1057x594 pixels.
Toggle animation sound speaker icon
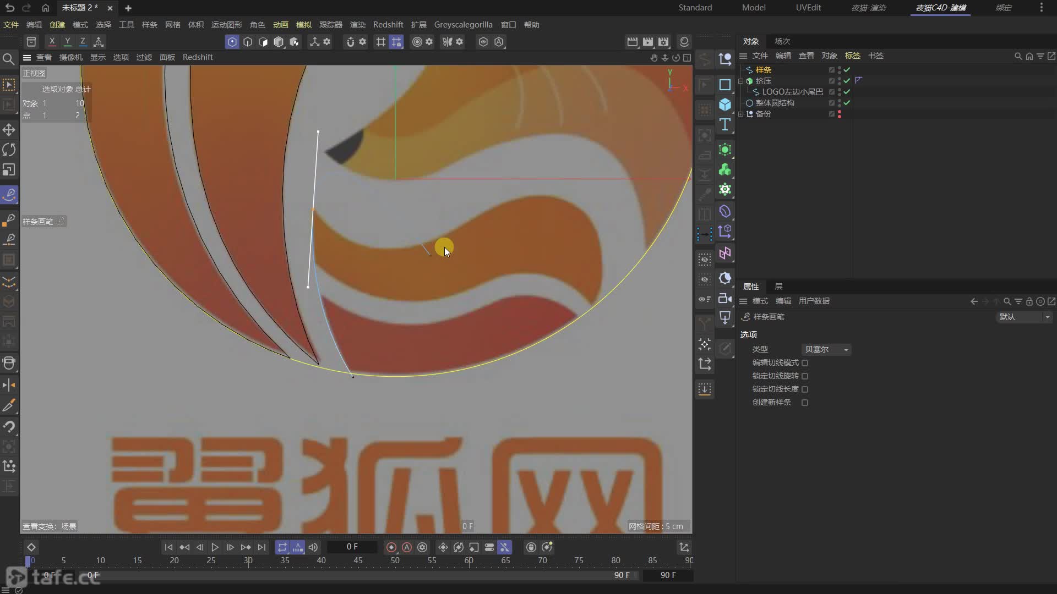(x=313, y=547)
